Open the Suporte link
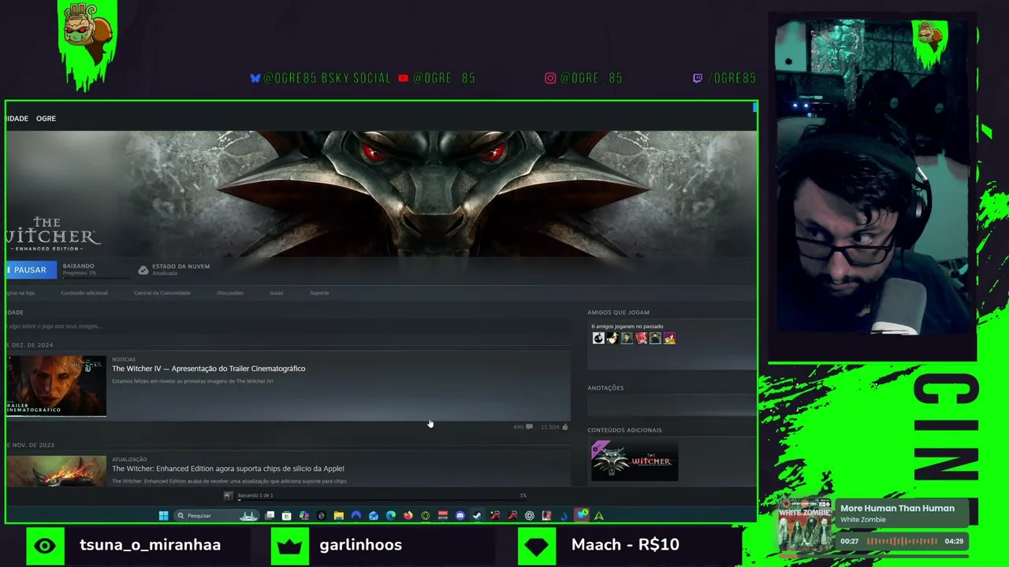Image resolution: width=1009 pixels, height=567 pixels. 319,293
